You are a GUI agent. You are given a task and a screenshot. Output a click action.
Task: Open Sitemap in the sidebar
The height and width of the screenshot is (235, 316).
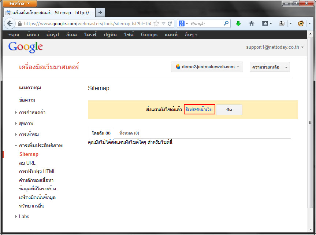[29, 154]
